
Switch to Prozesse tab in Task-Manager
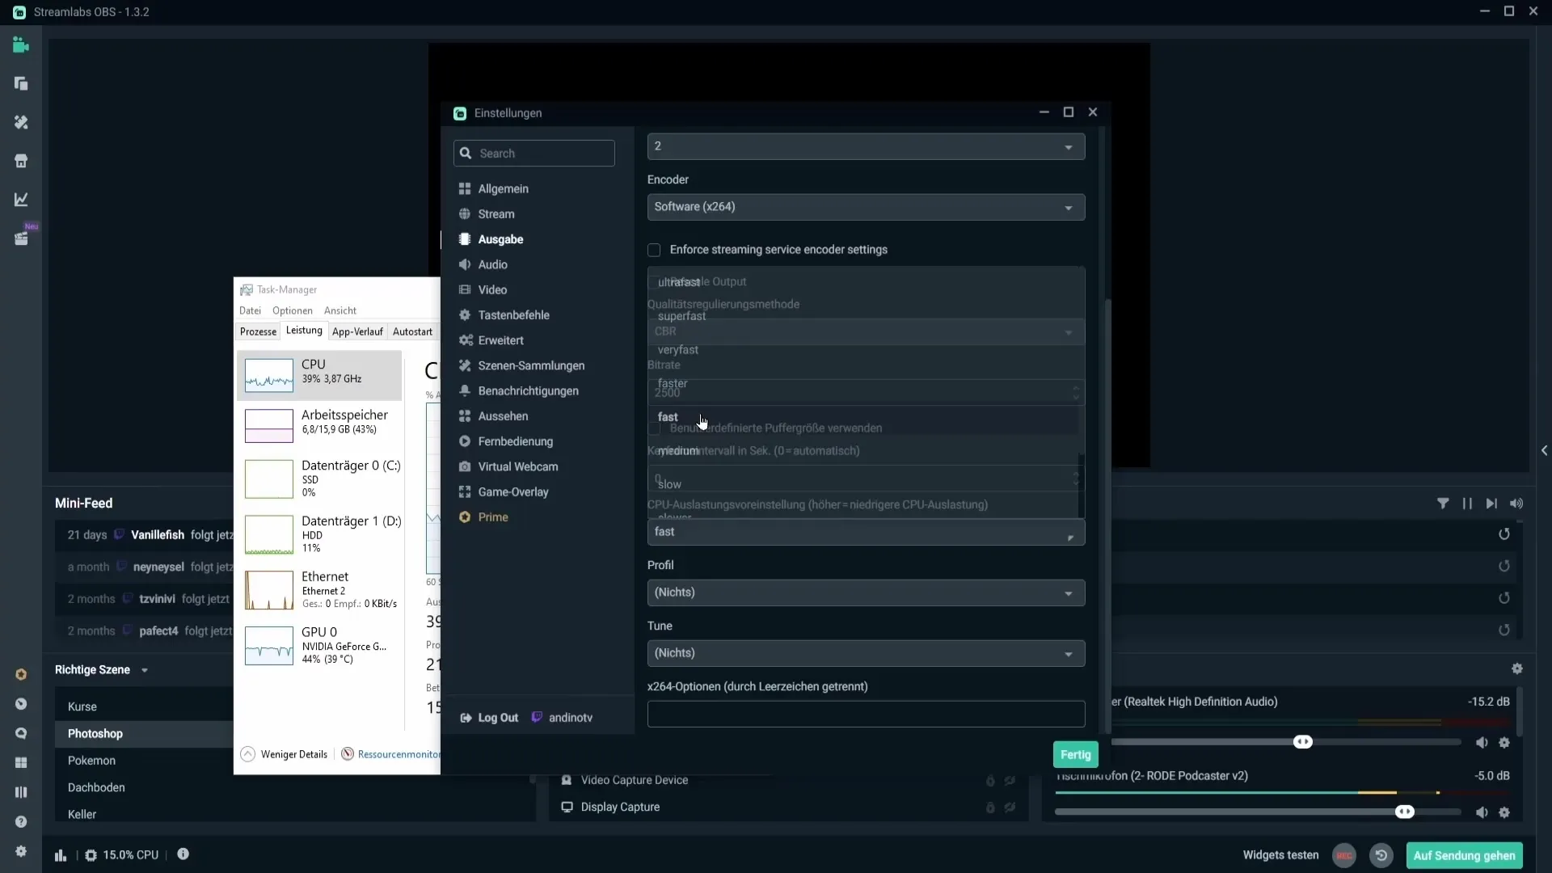[x=258, y=331]
